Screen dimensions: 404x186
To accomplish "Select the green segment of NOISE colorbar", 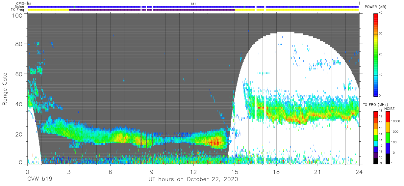I will pos(387,137).
